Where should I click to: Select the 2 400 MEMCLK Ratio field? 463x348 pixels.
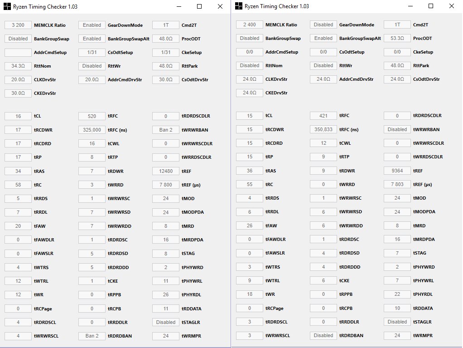[250, 25]
